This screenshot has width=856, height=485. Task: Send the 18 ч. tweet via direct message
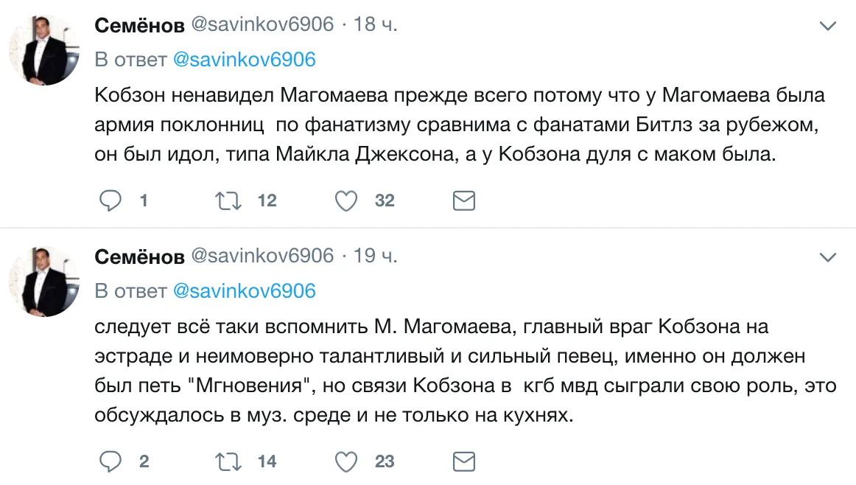pos(463,200)
